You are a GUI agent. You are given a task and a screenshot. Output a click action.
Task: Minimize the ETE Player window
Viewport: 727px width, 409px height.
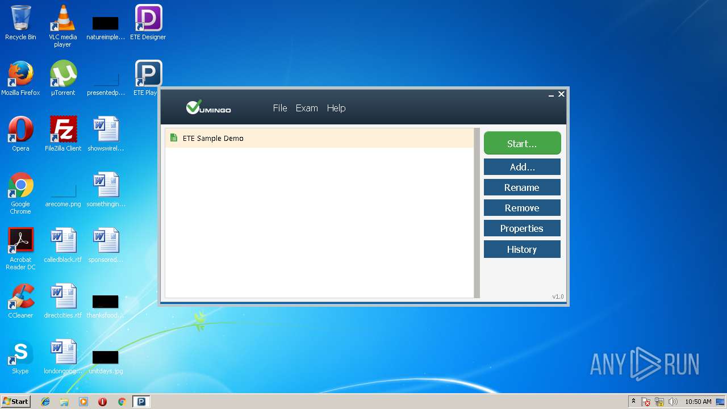[x=551, y=95]
